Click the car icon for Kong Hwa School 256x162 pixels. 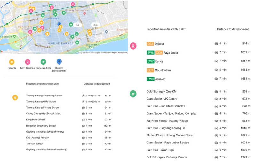point(83,120)
